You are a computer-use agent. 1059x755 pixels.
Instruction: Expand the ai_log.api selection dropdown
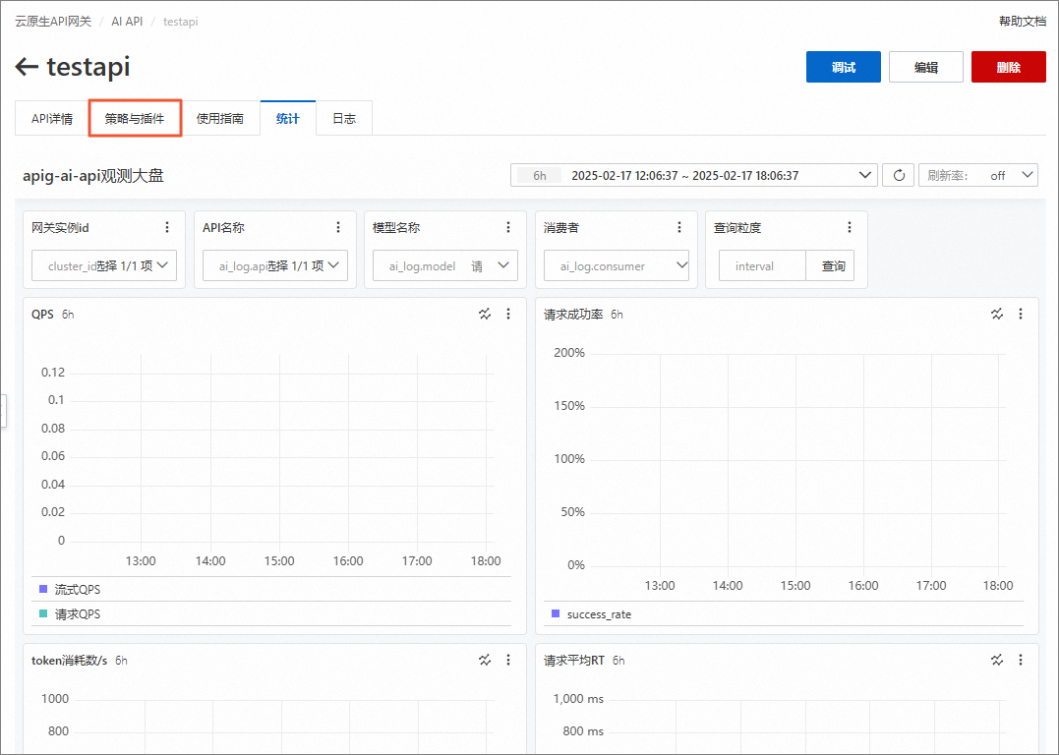tap(275, 266)
